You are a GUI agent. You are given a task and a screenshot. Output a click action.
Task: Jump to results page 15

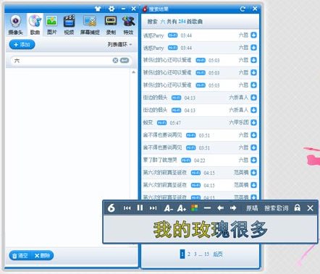coord(206,254)
